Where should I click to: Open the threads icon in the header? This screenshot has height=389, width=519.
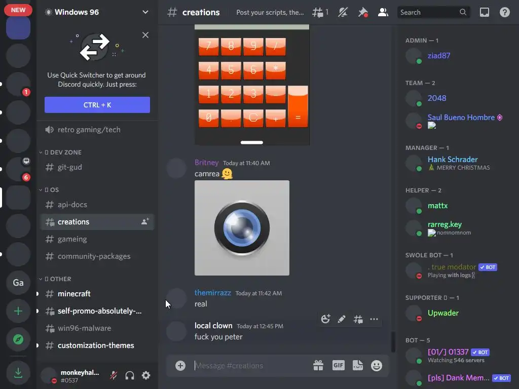click(x=320, y=12)
